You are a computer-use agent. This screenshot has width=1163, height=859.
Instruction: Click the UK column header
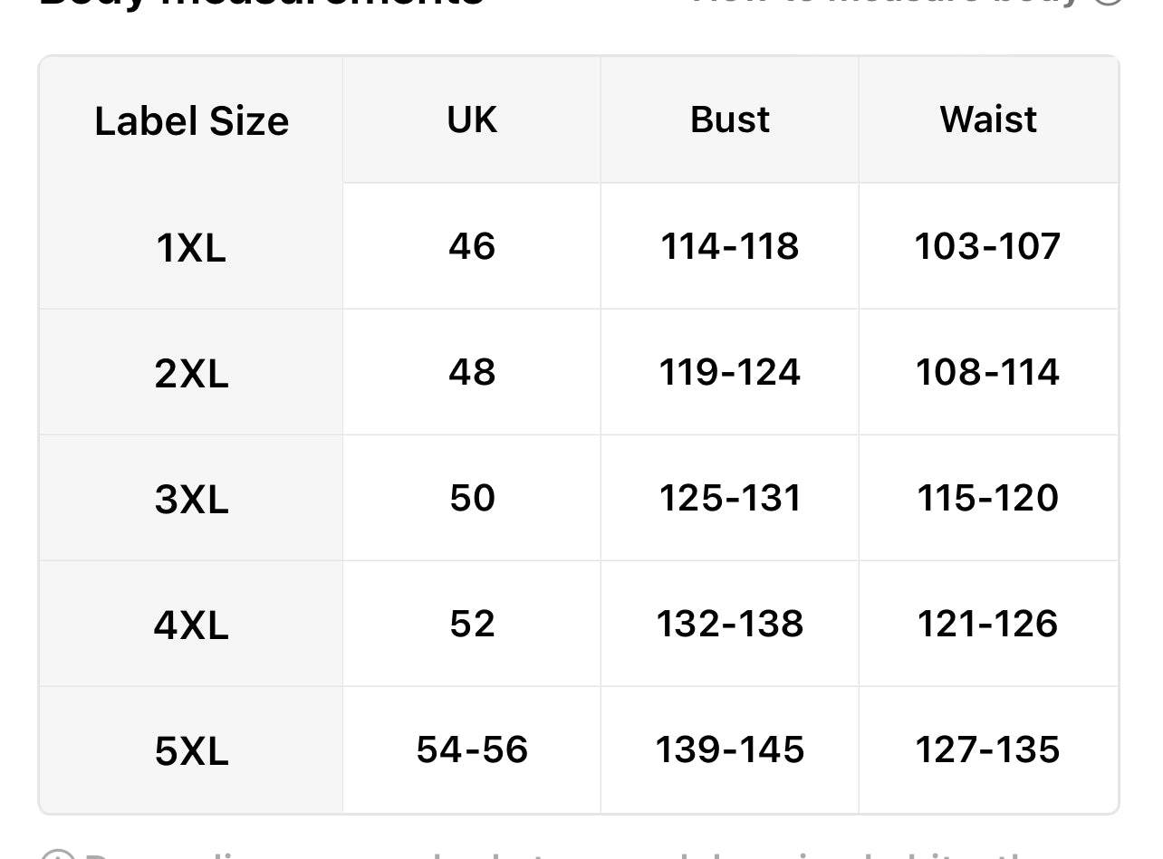(x=472, y=119)
